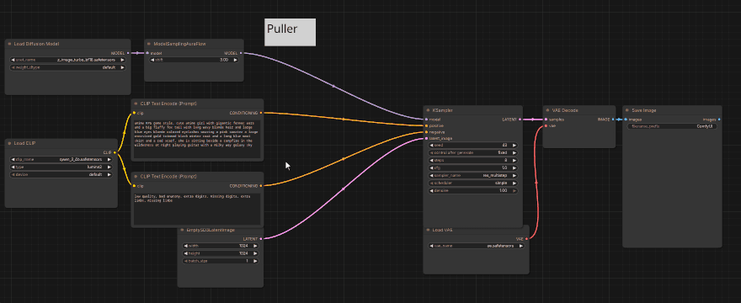Decrease the steps value with the left arrow

pyautogui.click(x=431, y=161)
